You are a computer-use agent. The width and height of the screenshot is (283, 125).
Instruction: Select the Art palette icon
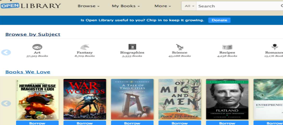point(37,47)
